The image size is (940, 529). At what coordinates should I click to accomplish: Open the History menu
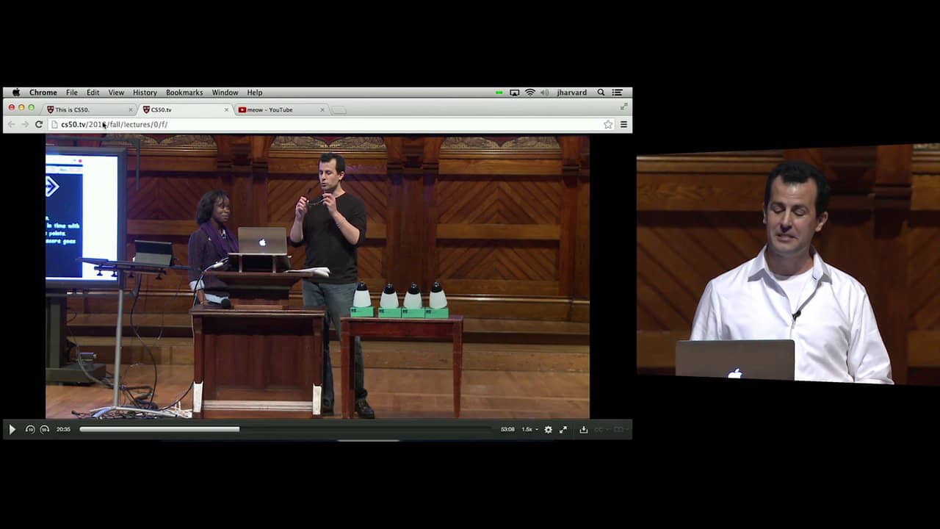145,93
